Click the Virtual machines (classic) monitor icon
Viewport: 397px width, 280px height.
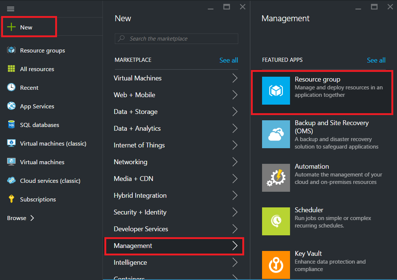pyautogui.click(x=11, y=143)
